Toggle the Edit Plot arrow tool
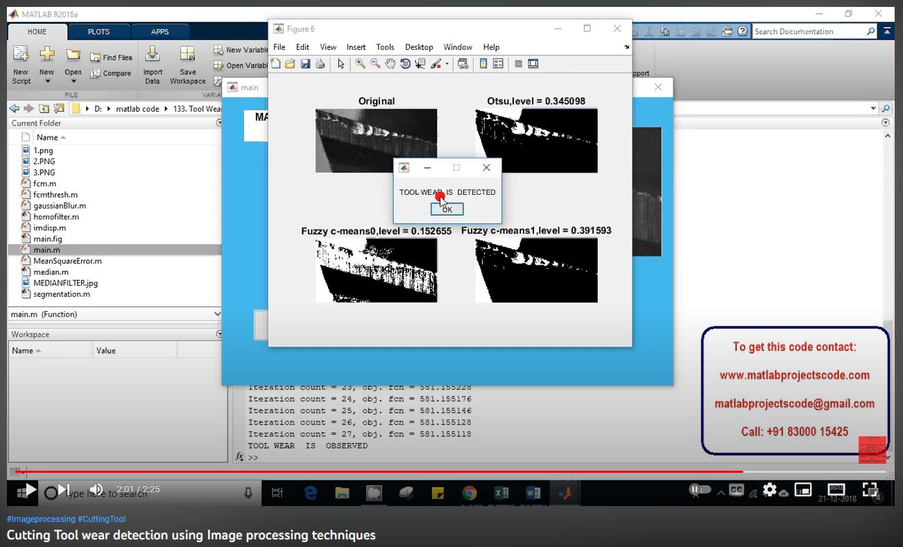The width and height of the screenshot is (903, 547). pyautogui.click(x=341, y=64)
